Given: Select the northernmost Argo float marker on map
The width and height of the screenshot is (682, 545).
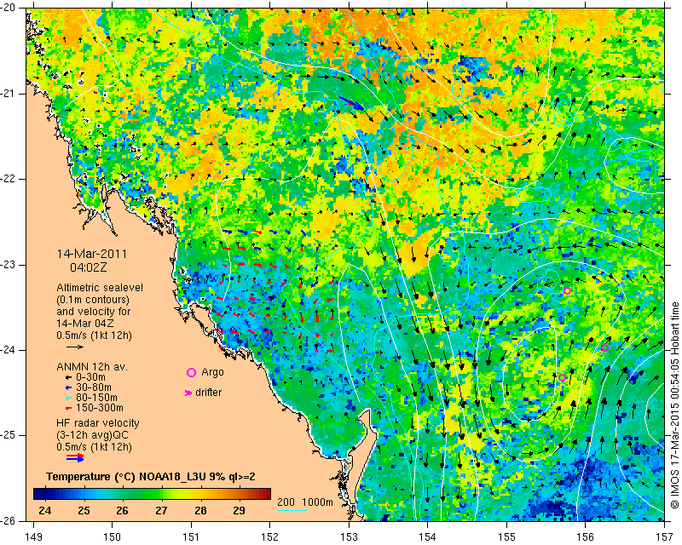Looking at the screenshot, I should 567,290.
